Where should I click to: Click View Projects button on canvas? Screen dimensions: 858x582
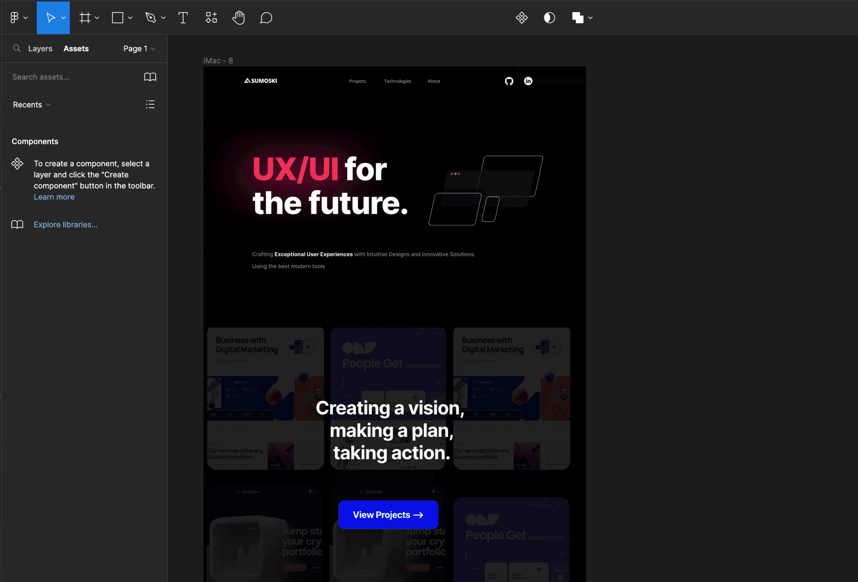coord(389,514)
